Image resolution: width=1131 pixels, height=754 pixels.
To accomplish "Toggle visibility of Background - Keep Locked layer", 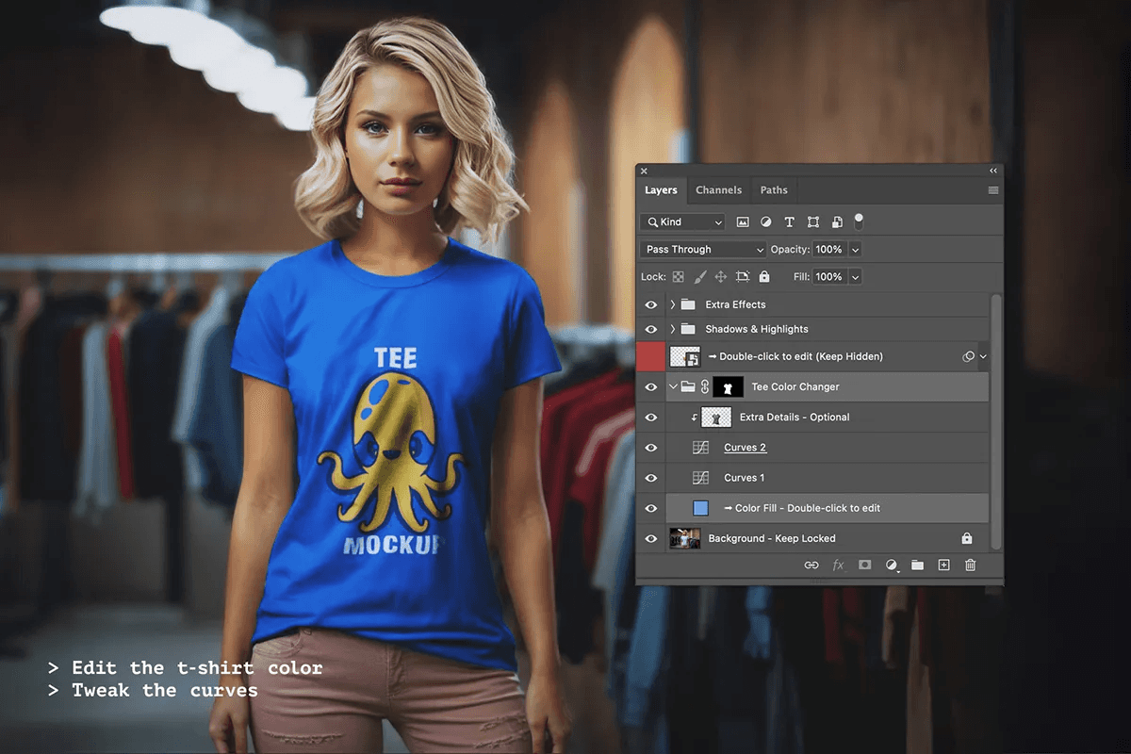I will click(650, 538).
